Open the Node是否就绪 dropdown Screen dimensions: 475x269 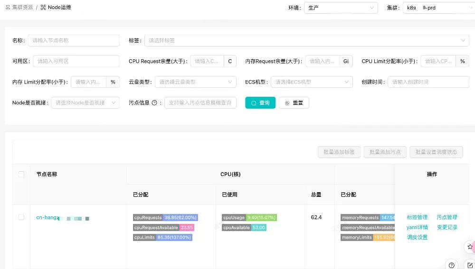click(85, 102)
